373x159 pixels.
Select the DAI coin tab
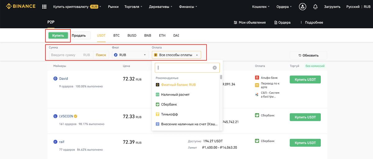[x=176, y=35]
